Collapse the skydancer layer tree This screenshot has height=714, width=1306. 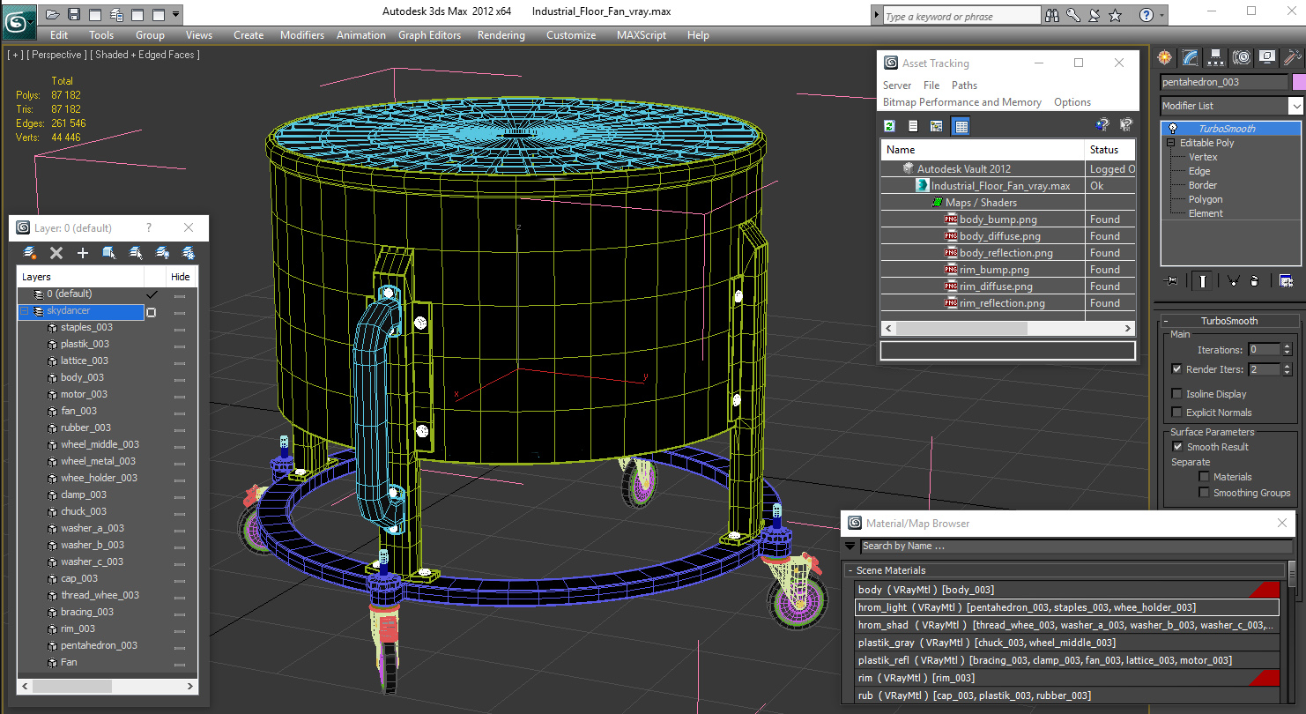[24, 311]
